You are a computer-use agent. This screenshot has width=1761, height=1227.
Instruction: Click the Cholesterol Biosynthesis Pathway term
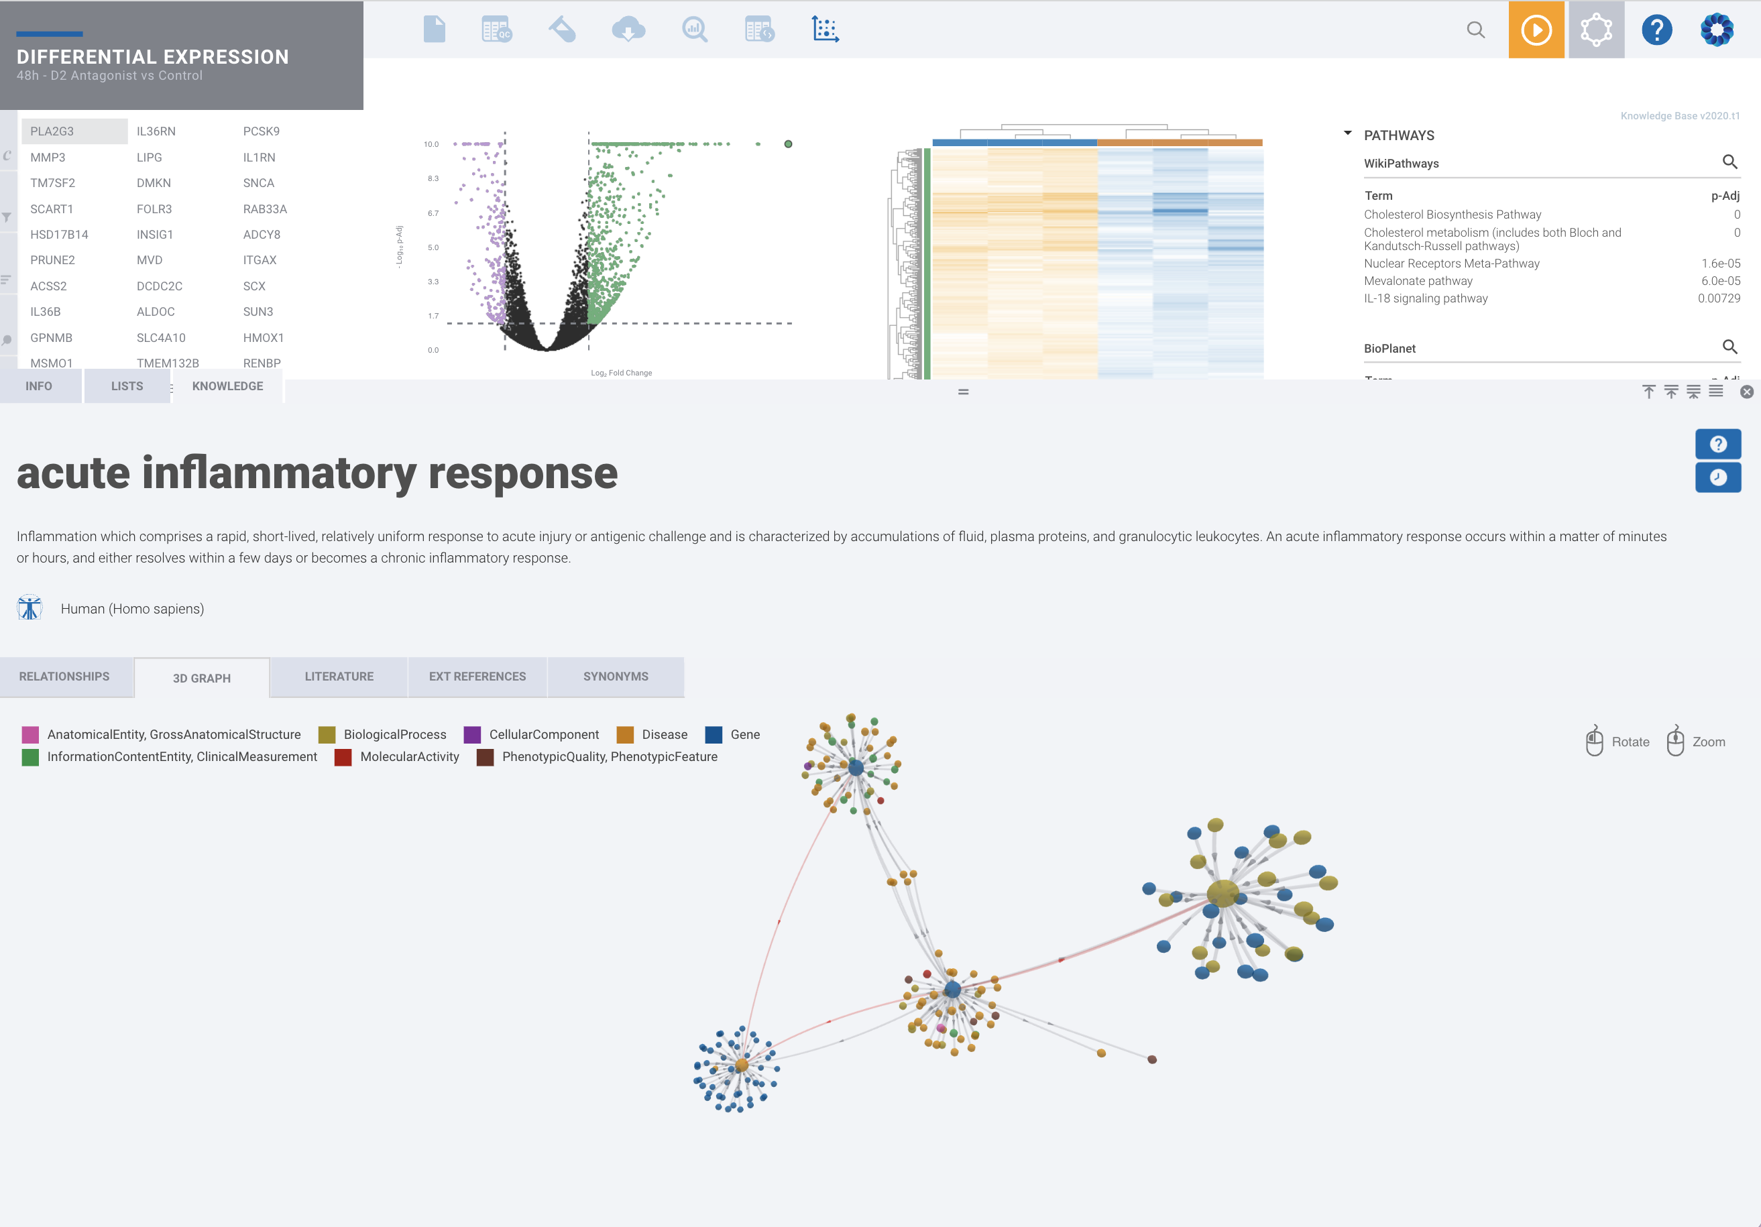click(1452, 215)
